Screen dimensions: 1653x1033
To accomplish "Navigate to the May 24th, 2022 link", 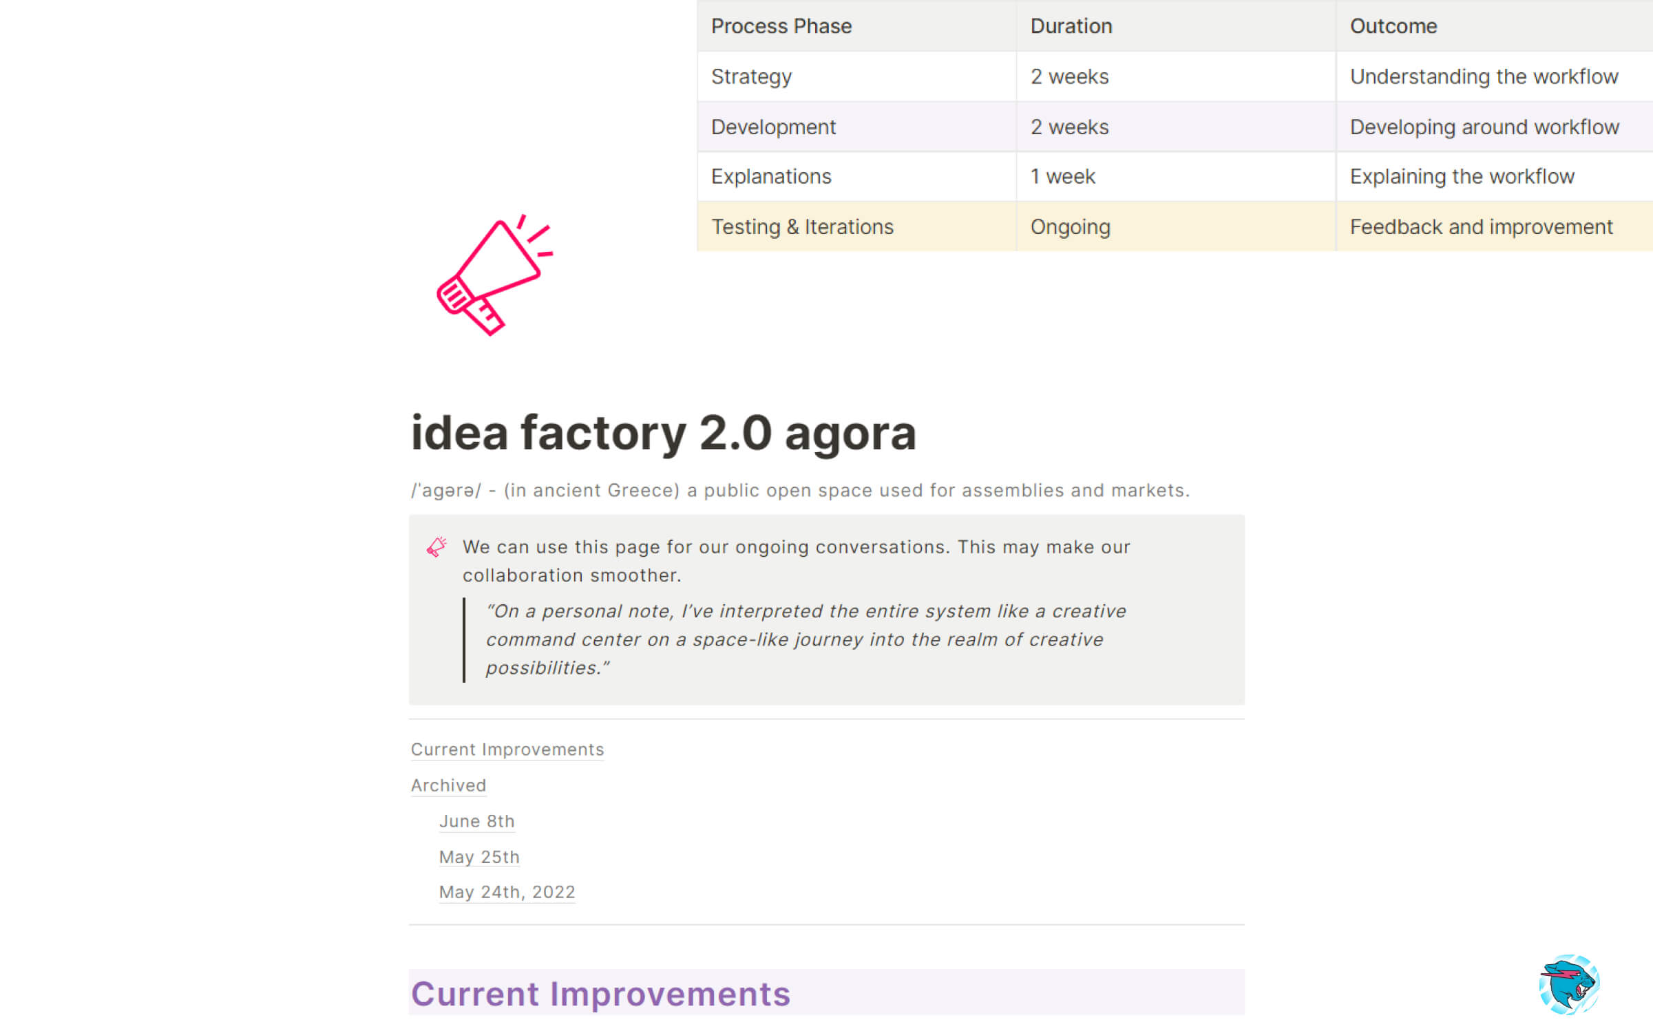I will [507, 892].
